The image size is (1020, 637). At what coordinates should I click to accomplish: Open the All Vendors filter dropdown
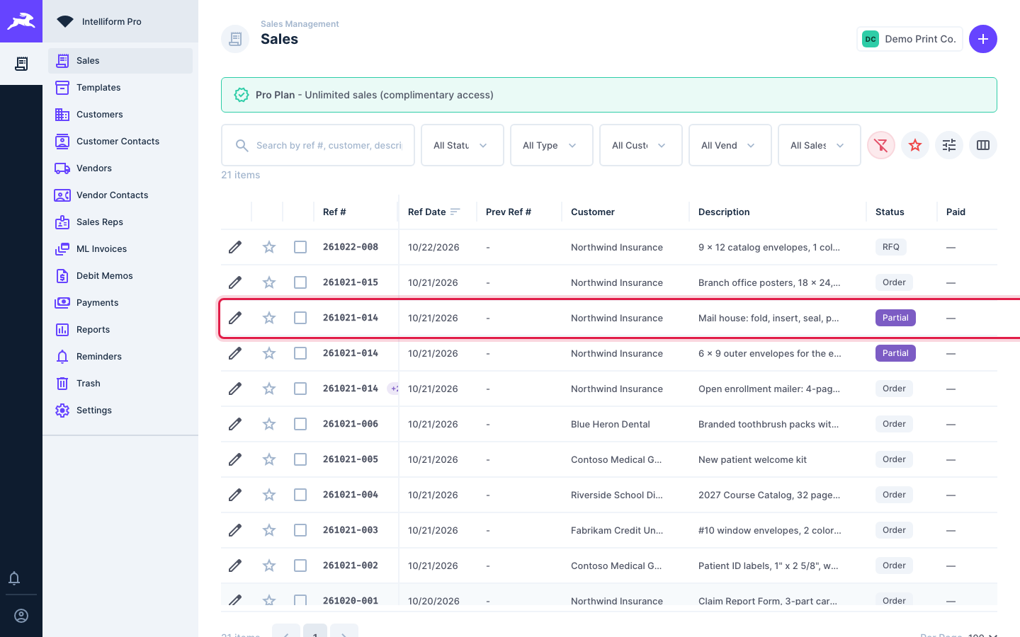coord(730,145)
